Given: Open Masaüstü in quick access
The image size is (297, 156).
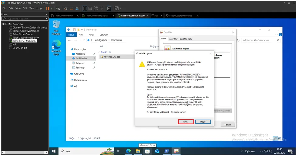Looking at the screenshot, I should pos(80,54).
